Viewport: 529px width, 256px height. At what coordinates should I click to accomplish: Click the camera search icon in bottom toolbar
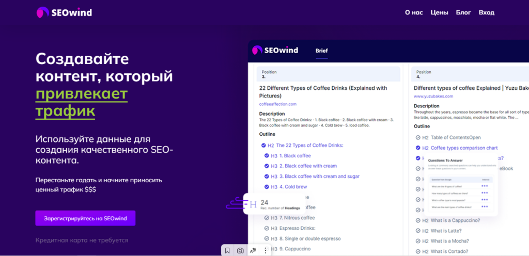coord(240,251)
